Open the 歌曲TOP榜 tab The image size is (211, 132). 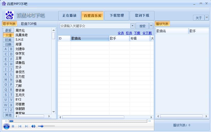29,24
